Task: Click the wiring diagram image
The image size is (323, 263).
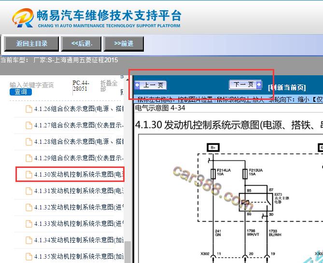Action: (230, 199)
